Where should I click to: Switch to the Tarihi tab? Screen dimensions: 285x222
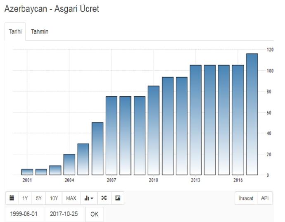pyautogui.click(x=15, y=31)
